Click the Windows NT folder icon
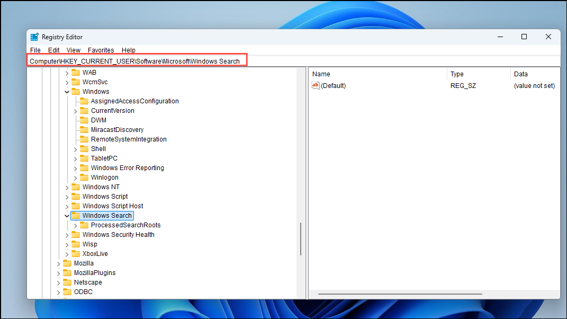This screenshot has width=567, height=319. 76,187
